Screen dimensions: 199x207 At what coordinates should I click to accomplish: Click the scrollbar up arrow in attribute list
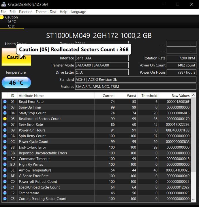click(193, 95)
